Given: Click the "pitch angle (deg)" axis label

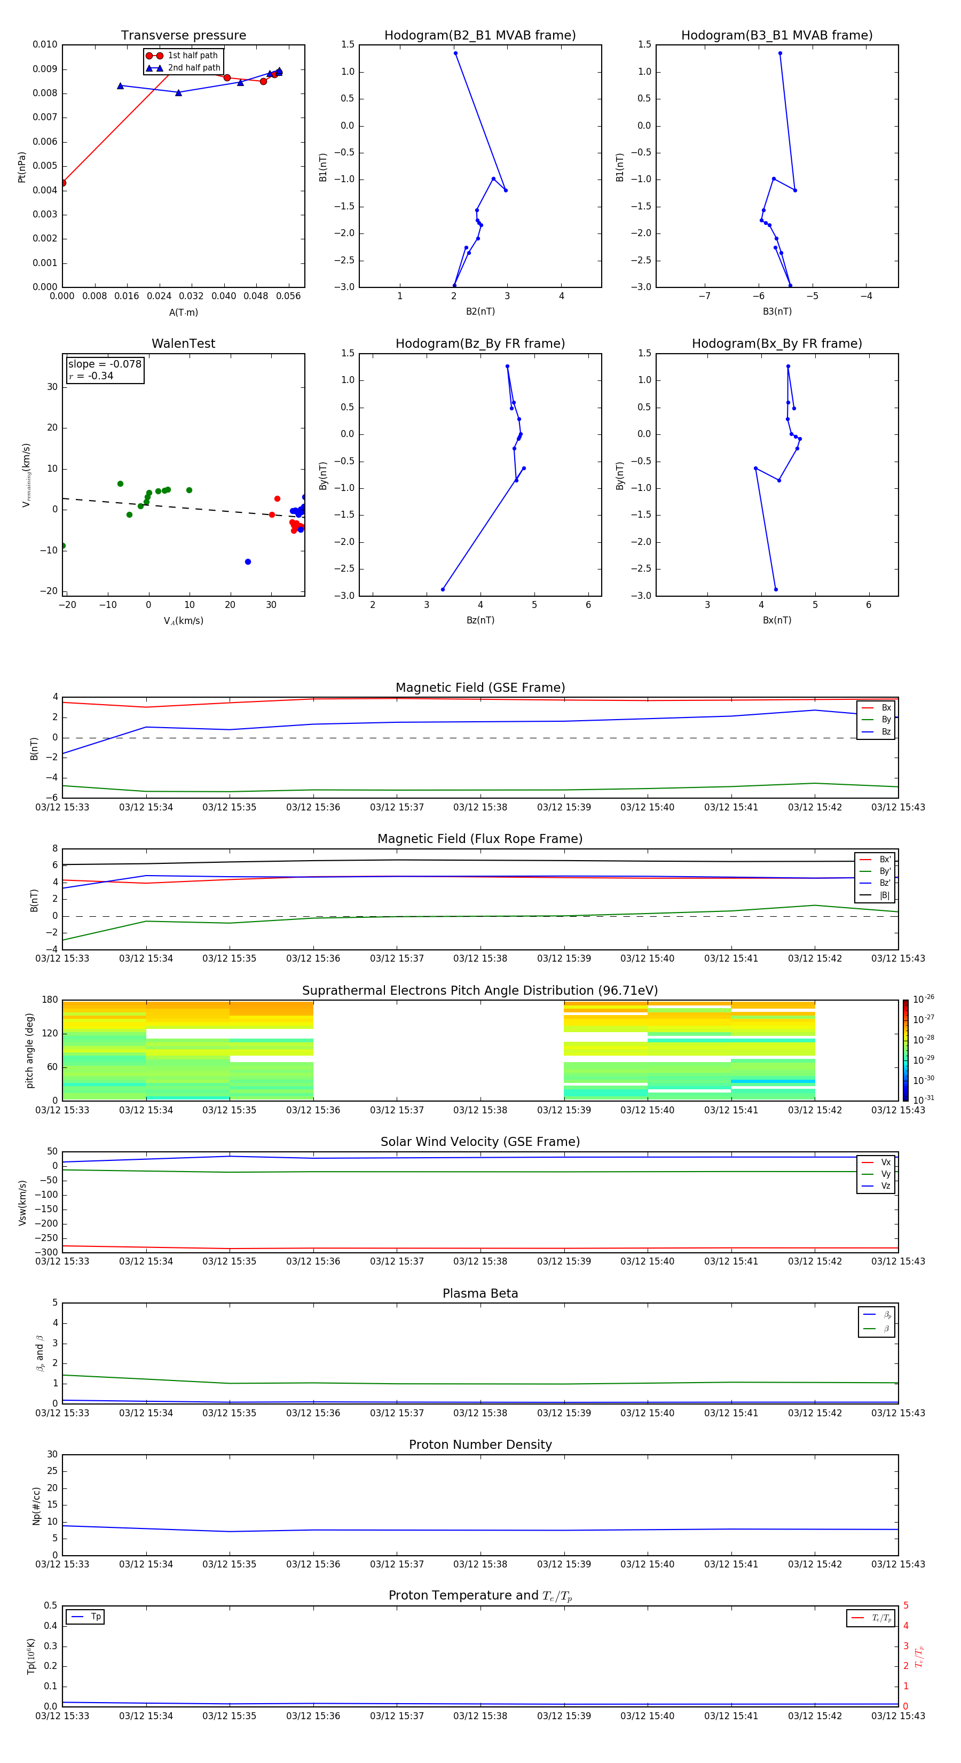Looking at the screenshot, I should [29, 1050].
